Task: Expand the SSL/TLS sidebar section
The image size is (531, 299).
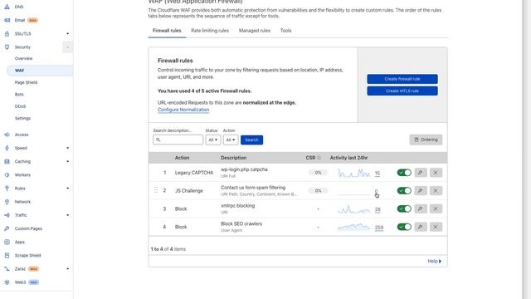Action: 68,33
